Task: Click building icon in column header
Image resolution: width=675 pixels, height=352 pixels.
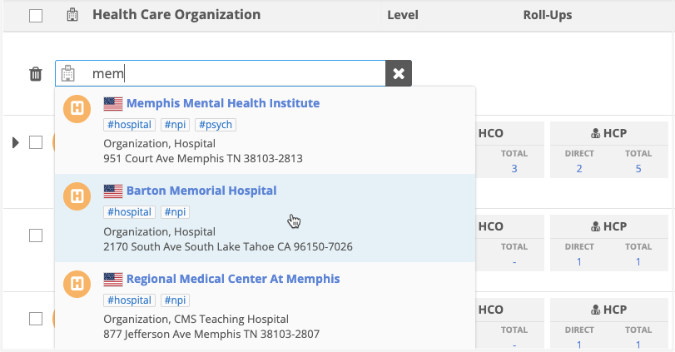Action: point(72,15)
